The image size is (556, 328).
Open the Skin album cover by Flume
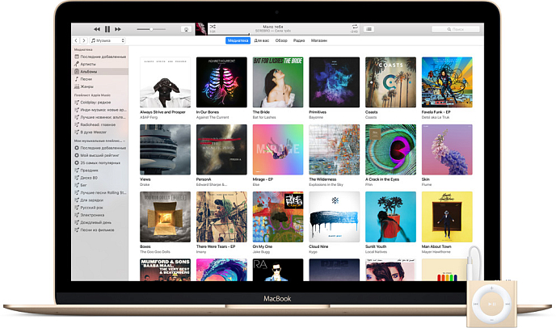(x=447, y=149)
